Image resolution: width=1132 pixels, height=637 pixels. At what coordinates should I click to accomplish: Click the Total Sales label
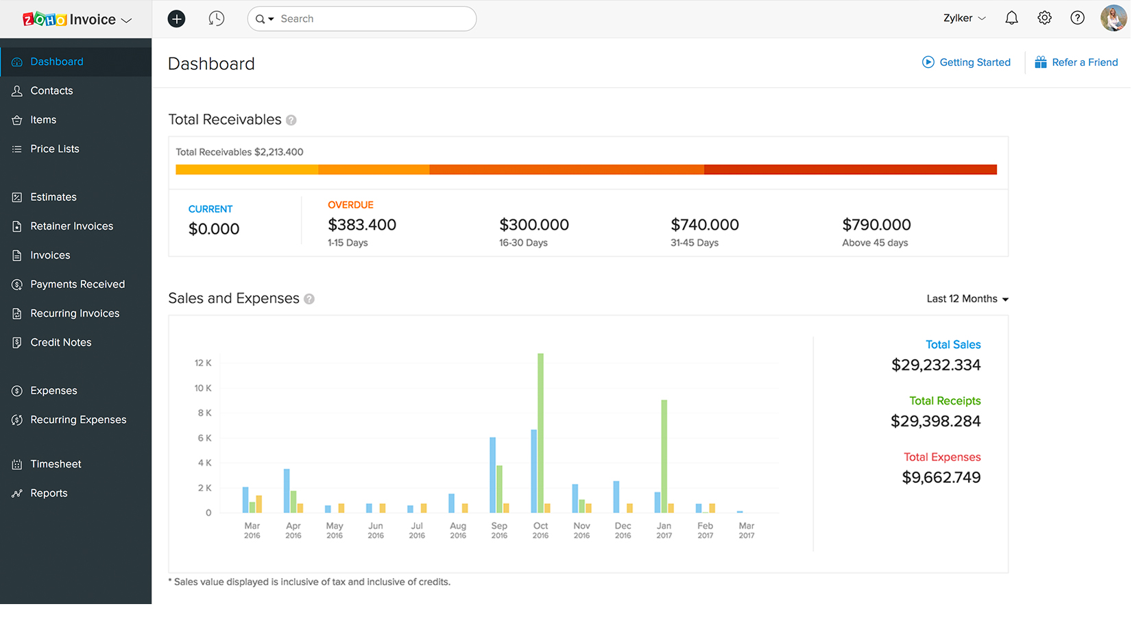click(x=953, y=345)
